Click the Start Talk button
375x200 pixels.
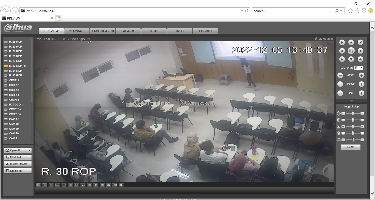tap(16, 157)
